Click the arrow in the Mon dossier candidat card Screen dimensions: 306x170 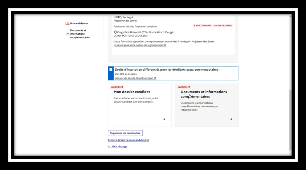pos(164,119)
